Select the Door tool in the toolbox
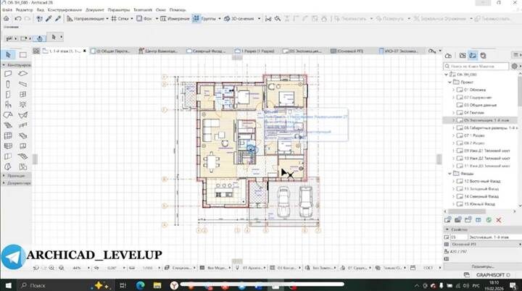The width and height of the screenshot is (522, 291). pos(8,94)
